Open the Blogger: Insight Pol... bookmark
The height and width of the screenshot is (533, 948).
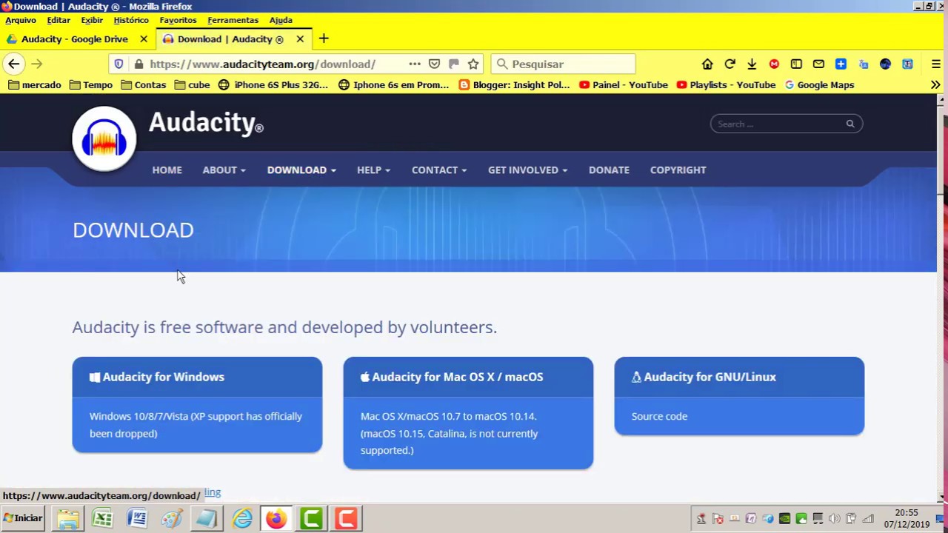point(515,84)
